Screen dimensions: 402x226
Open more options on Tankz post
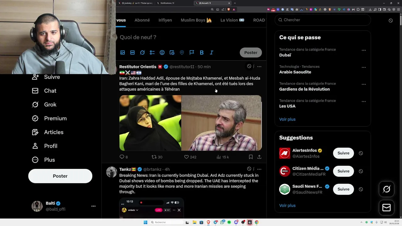click(x=259, y=169)
